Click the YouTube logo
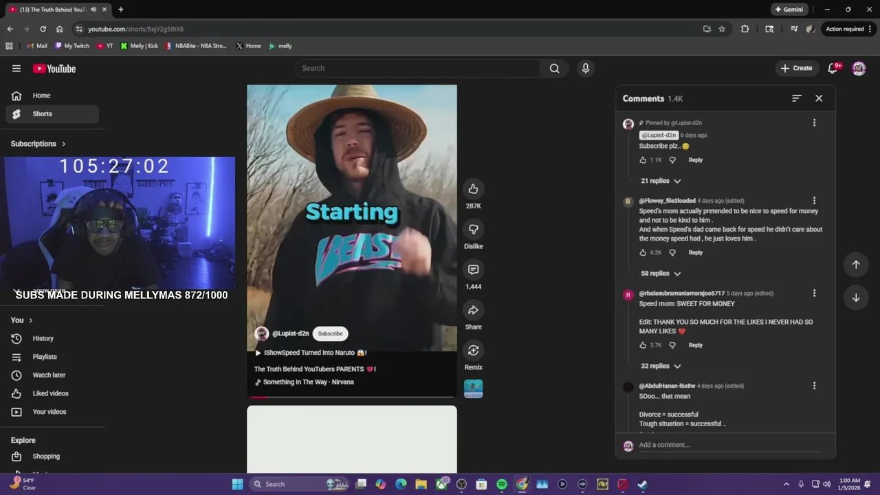Image resolution: width=880 pixels, height=495 pixels. point(54,68)
